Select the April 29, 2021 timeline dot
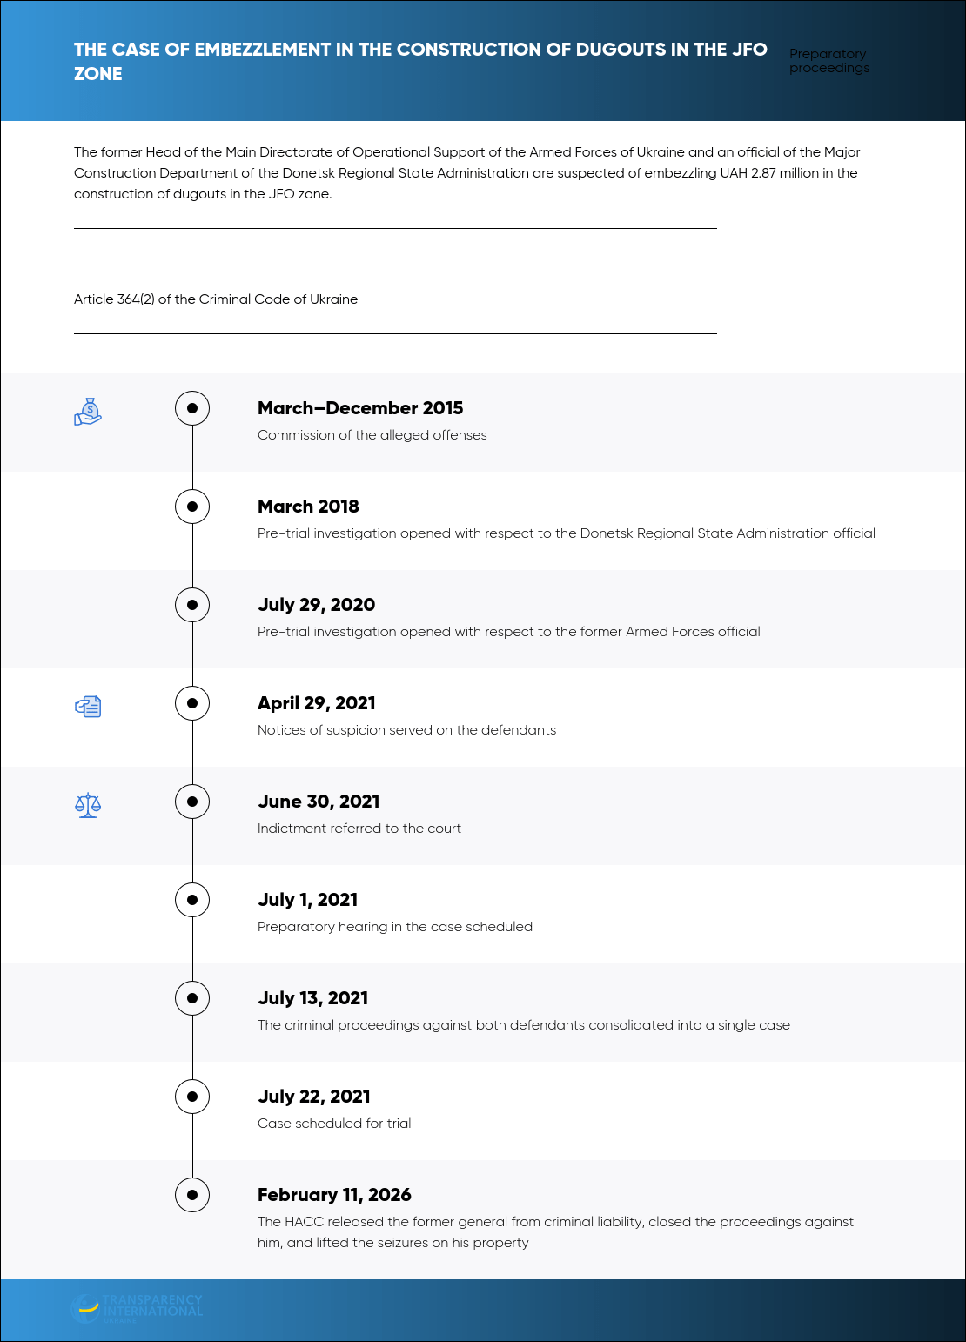Viewport: 966px width, 1342px height. point(192,703)
